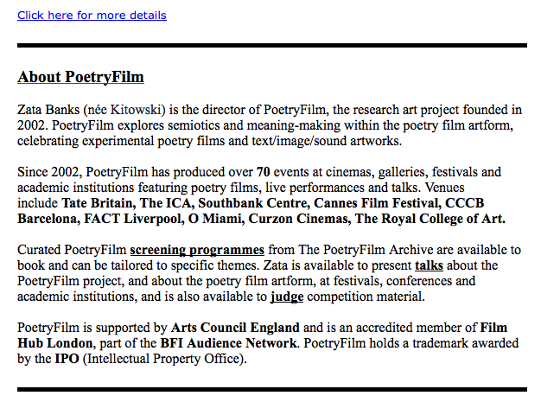
Task: Click the name 'Zata Banks' in first paragraph
Action: (x=48, y=110)
